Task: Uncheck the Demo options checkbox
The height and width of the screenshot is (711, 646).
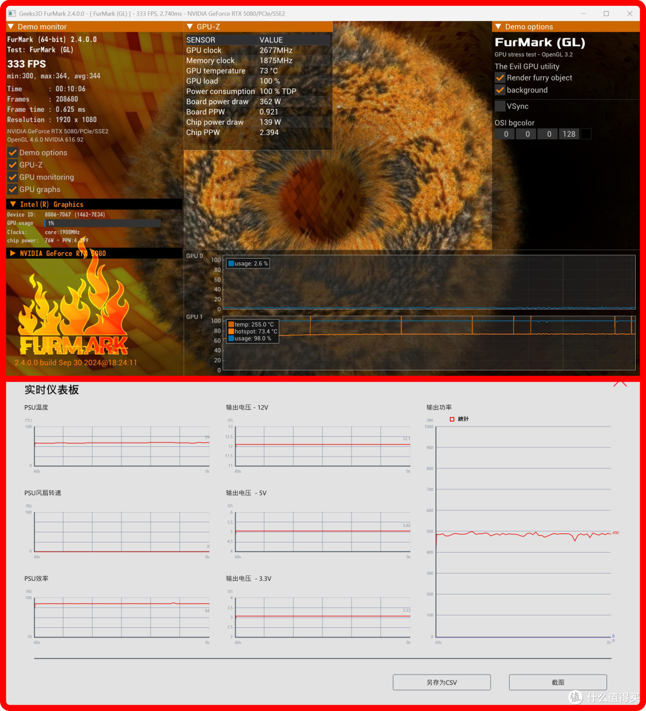Action: [13, 153]
